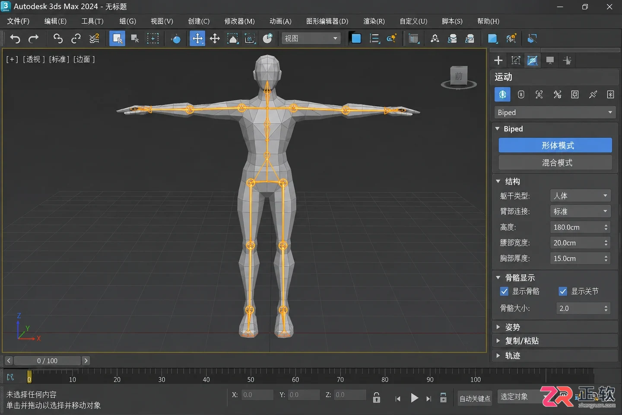
Task: Click the play animation button
Action: coord(414,398)
